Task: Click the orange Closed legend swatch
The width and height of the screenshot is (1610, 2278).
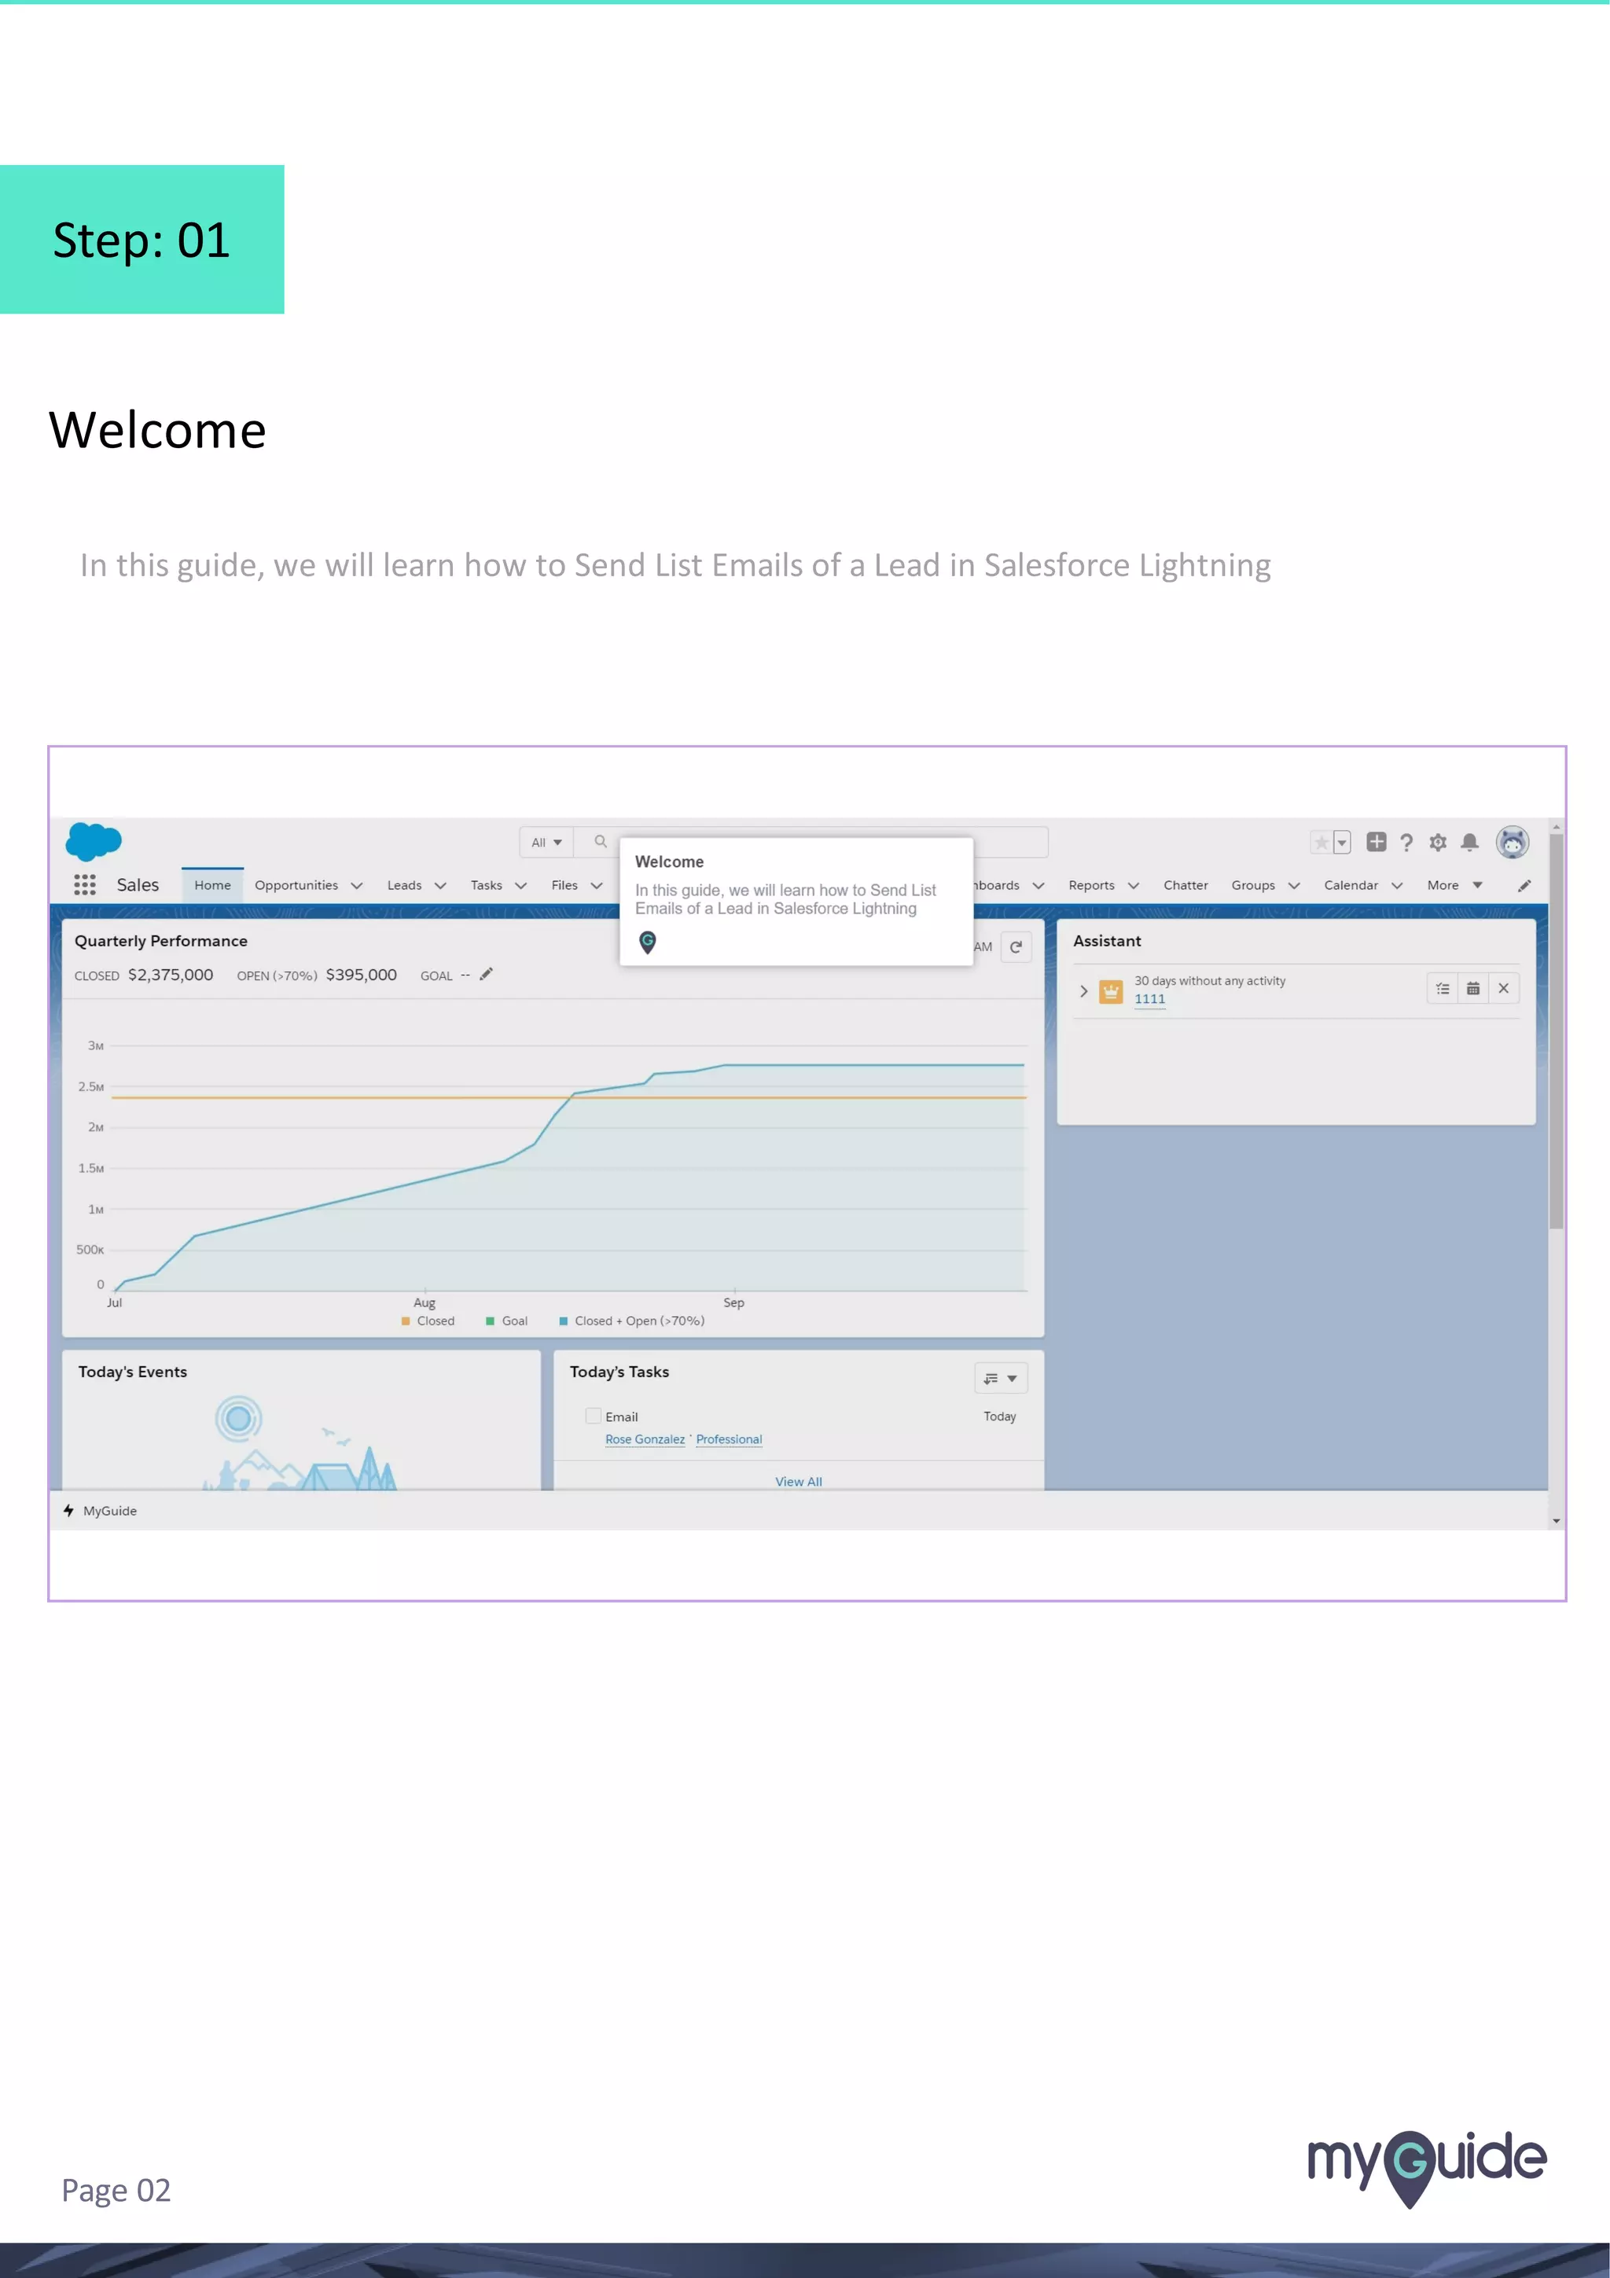Action: click(x=406, y=1321)
